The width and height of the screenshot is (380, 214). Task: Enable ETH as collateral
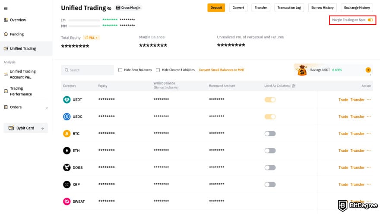coord(270,151)
